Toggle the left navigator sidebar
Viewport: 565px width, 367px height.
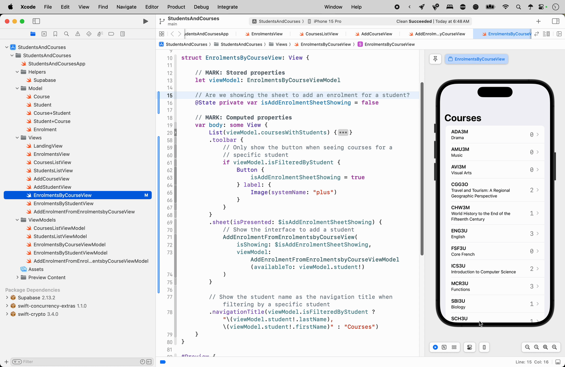pyautogui.click(x=36, y=21)
